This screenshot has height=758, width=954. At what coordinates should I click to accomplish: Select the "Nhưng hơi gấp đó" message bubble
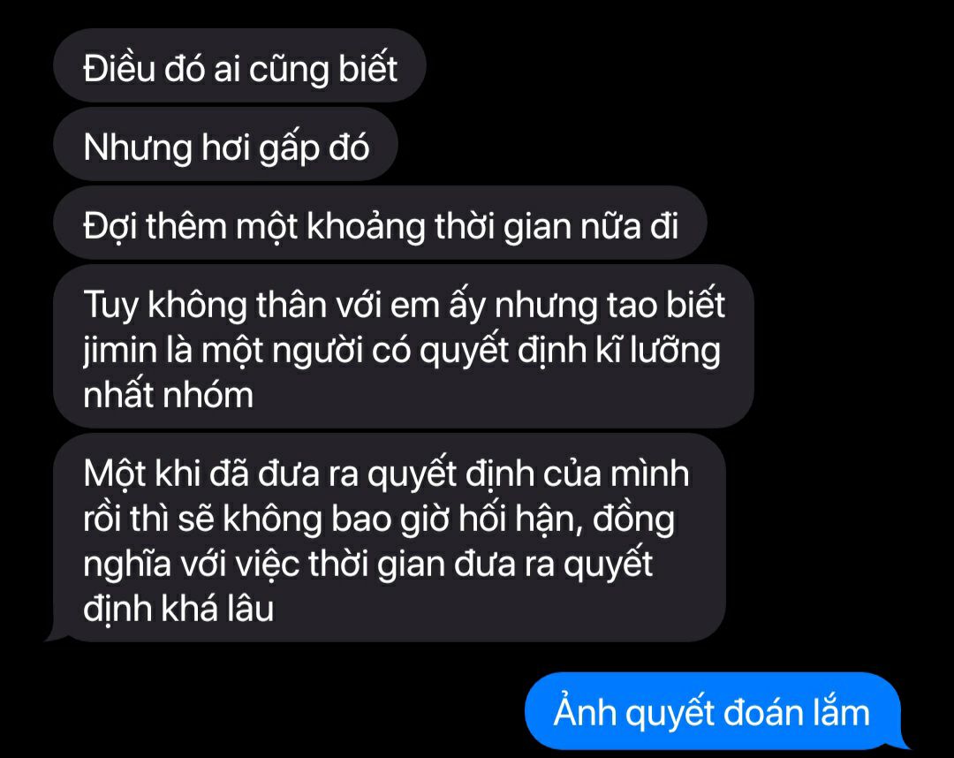pyautogui.click(x=226, y=144)
